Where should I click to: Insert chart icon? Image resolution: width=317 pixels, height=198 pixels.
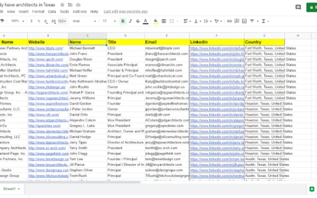pyautogui.click(x=244, y=21)
